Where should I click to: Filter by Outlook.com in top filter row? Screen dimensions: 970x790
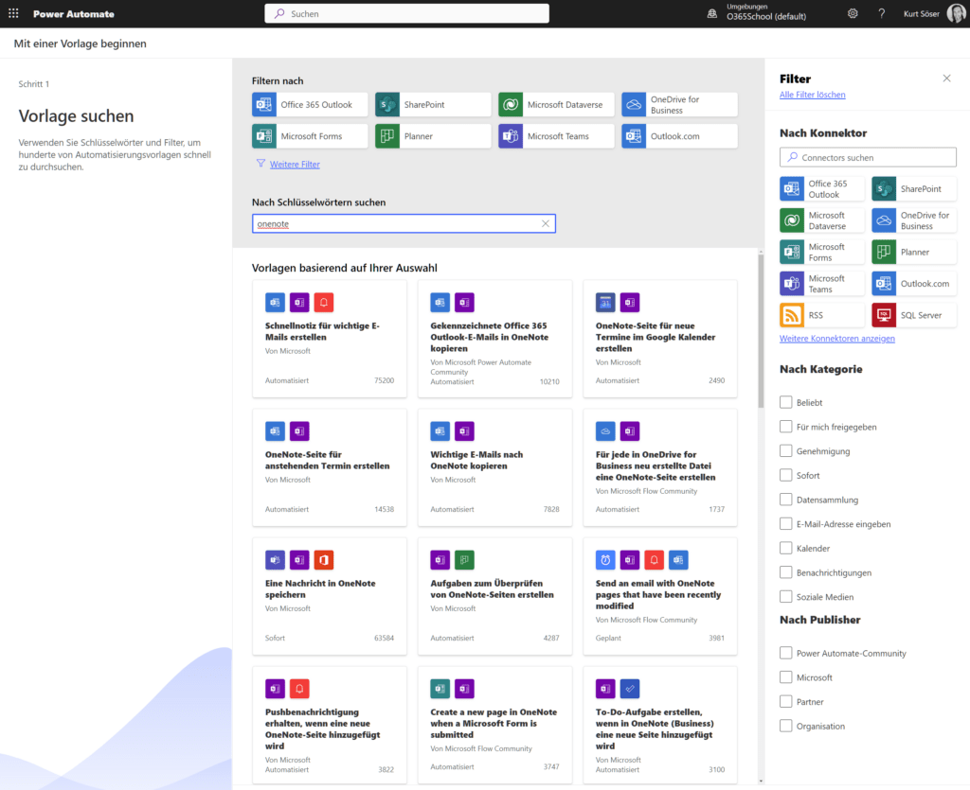pyautogui.click(x=679, y=136)
